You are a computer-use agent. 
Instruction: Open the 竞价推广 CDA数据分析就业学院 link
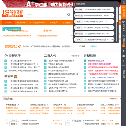pos(48,47)
